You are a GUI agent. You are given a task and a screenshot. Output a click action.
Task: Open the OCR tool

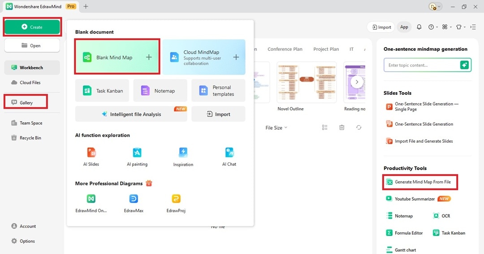tap(442, 216)
